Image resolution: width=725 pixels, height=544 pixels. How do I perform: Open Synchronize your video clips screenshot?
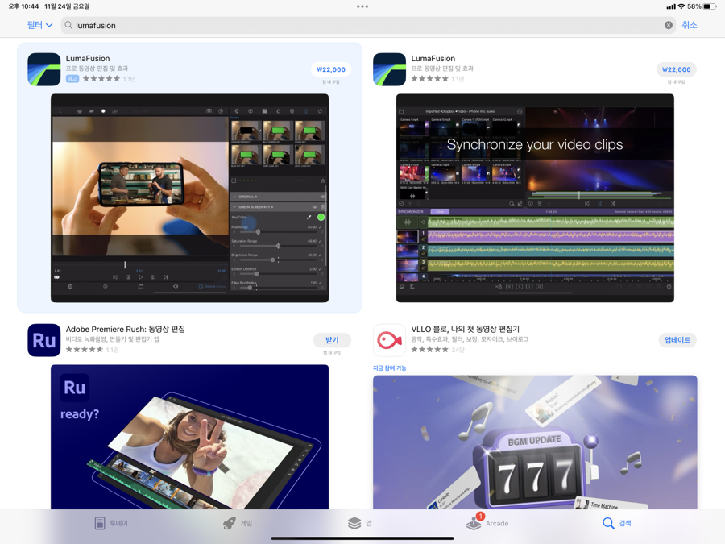[535, 198]
